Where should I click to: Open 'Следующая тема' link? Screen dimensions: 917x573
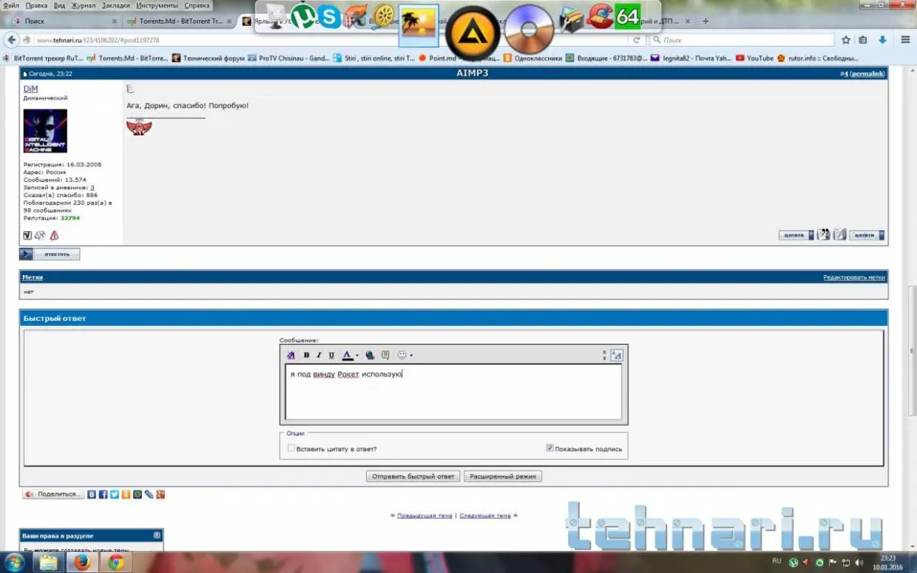[485, 515]
